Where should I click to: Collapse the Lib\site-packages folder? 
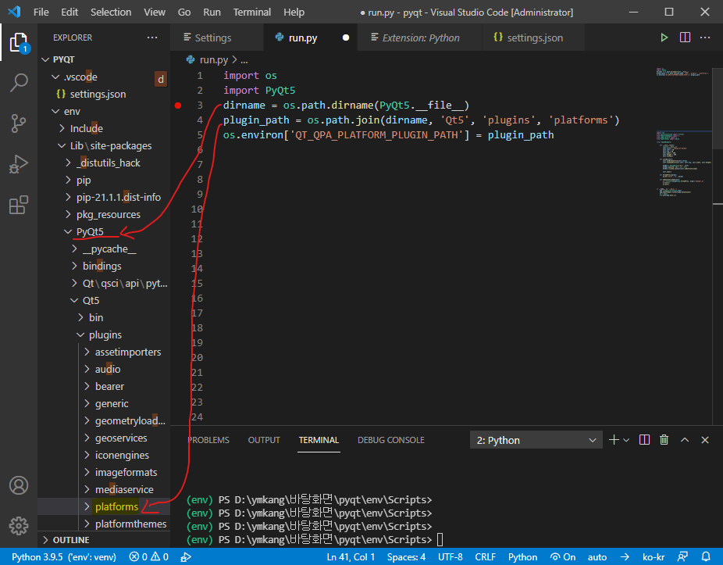105,146
